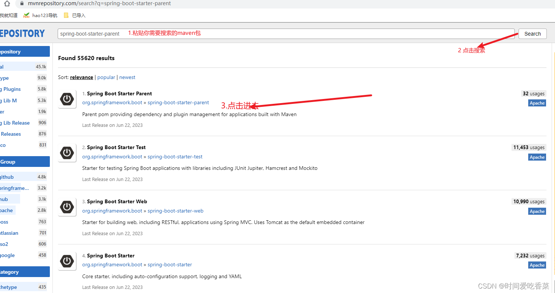Image resolution: width=555 pixels, height=293 pixels.
Task: Focus the Maven search input field
Action: [286, 34]
